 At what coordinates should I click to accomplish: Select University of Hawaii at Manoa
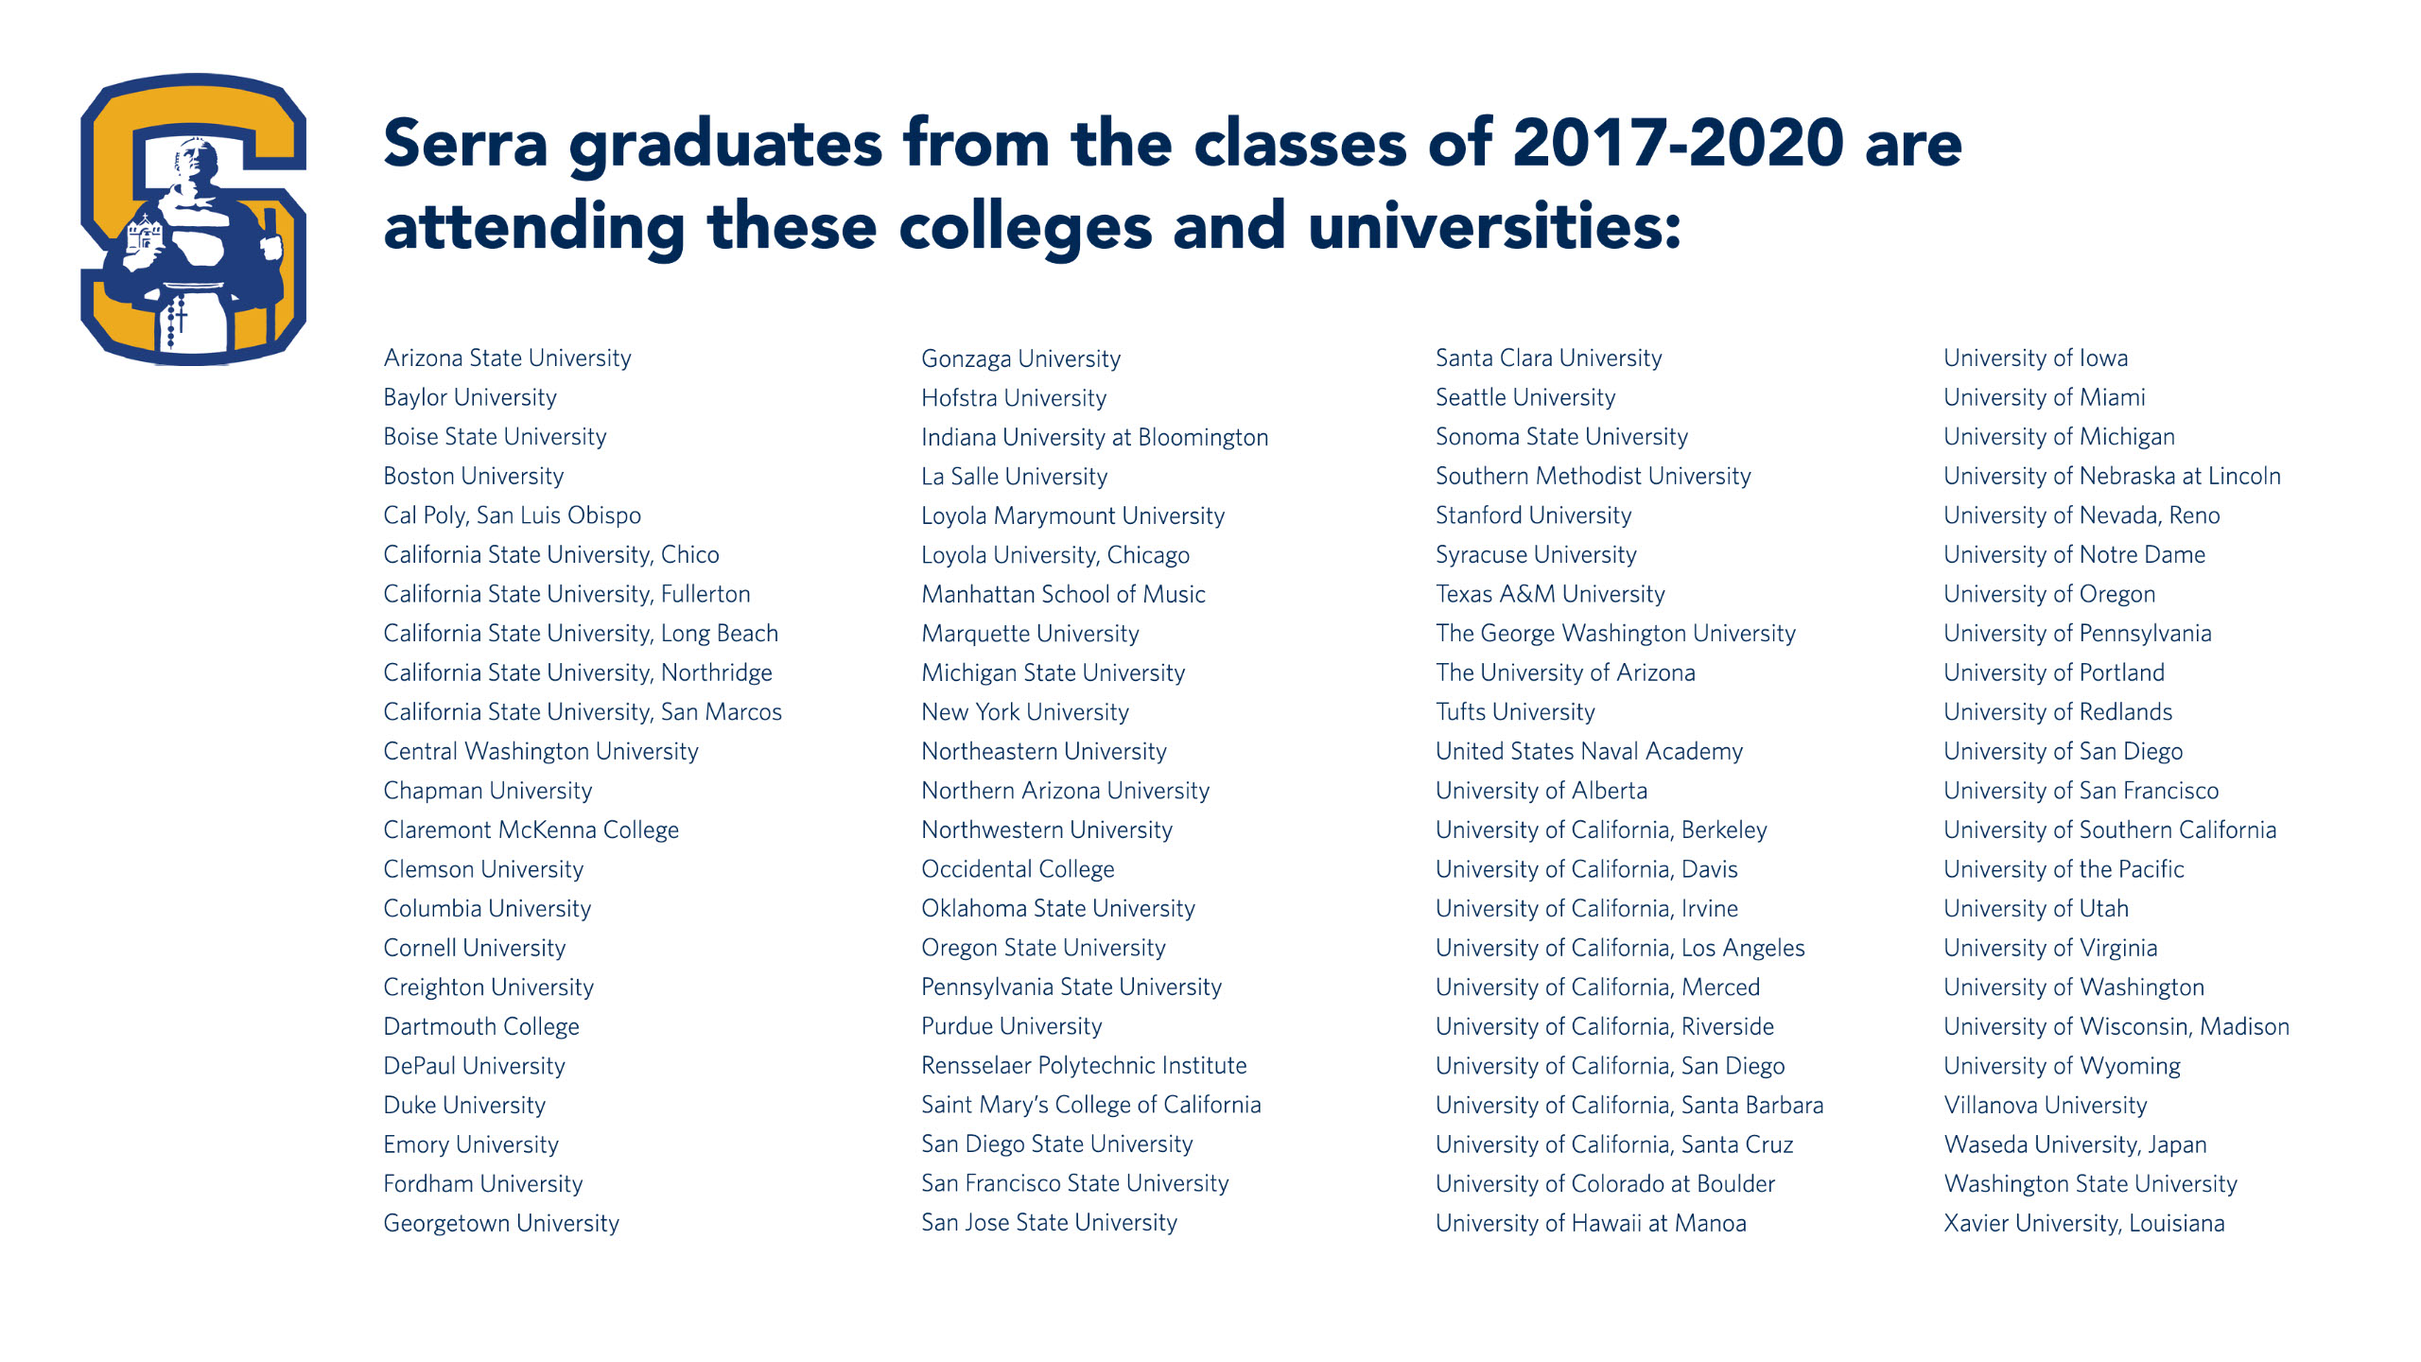pyautogui.click(x=1591, y=1223)
